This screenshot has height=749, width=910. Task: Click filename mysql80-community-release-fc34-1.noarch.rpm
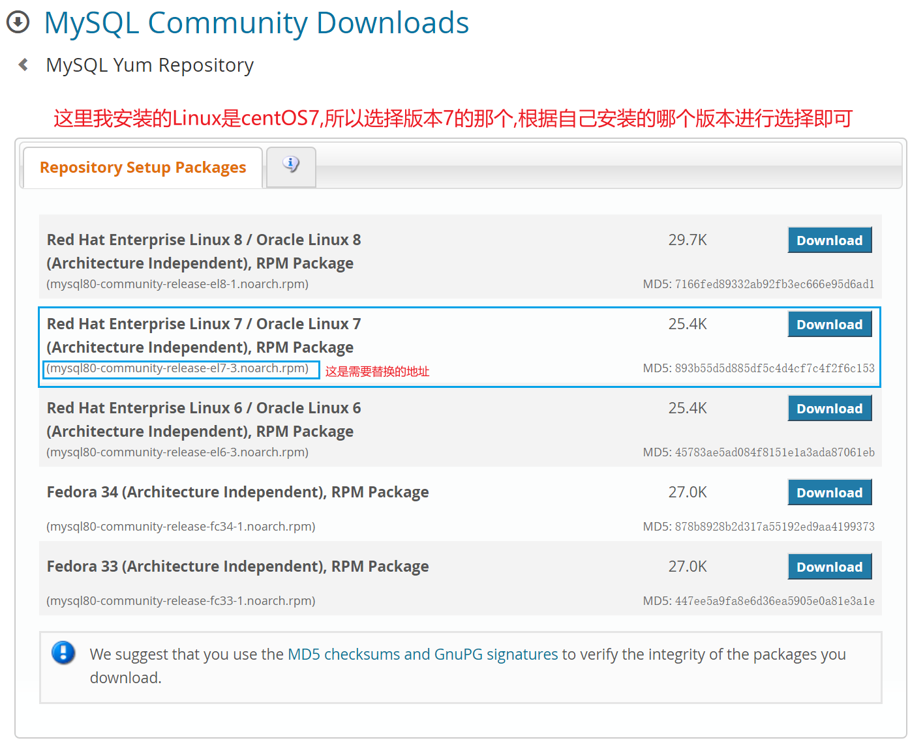[x=181, y=527]
